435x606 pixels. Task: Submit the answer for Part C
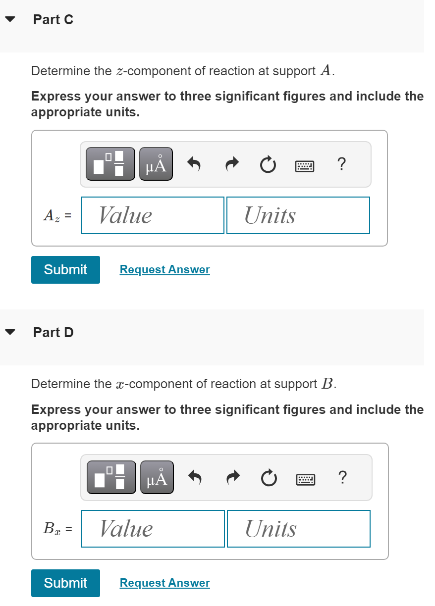(65, 269)
